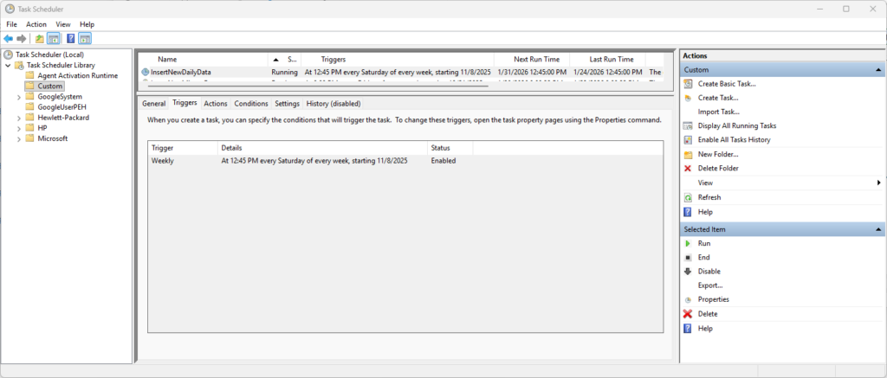Click the red X Delete Folder icon
This screenshot has width=887, height=378.
tap(688, 169)
